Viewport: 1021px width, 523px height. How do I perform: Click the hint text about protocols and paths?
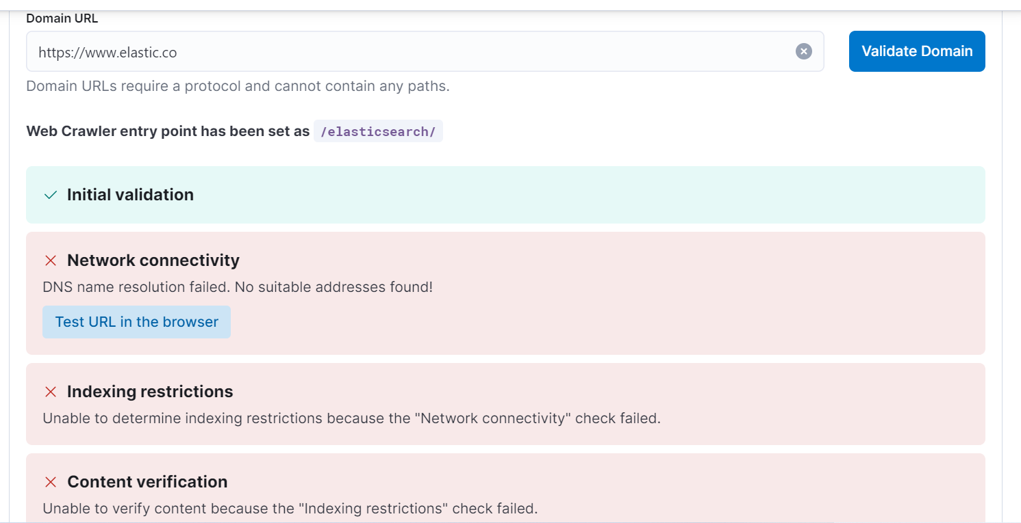click(238, 87)
